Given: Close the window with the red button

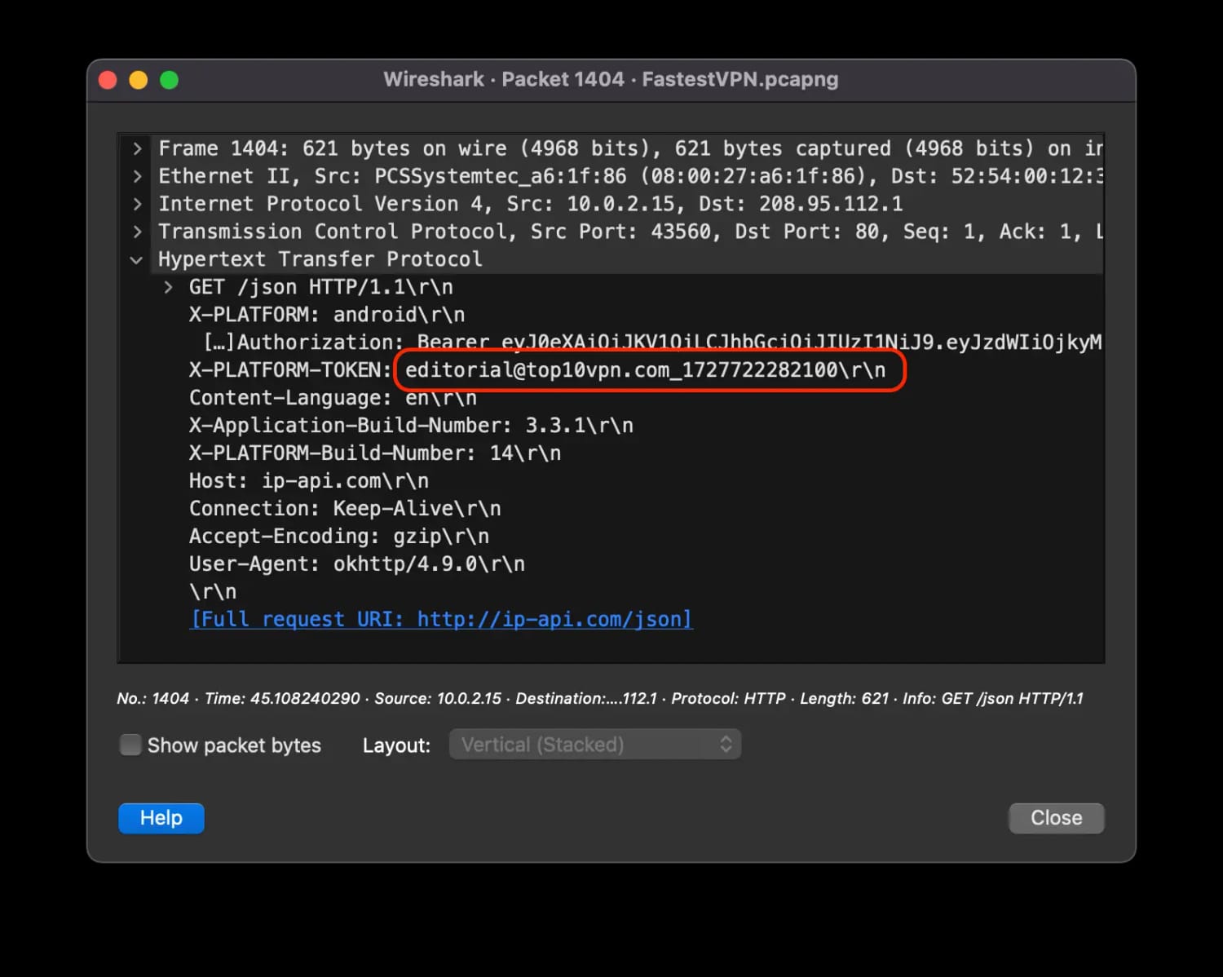Looking at the screenshot, I should [x=108, y=80].
